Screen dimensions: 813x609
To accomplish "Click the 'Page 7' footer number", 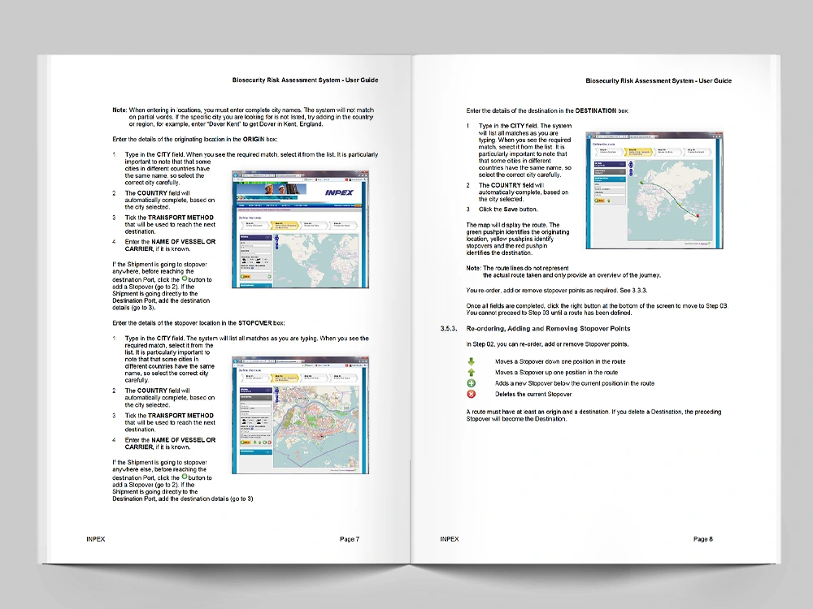I will (x=349, y=539).
